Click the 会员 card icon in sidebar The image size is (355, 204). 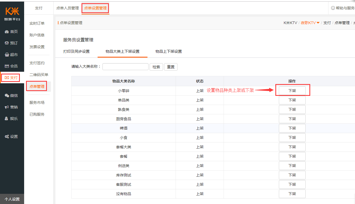click(7, 66)
